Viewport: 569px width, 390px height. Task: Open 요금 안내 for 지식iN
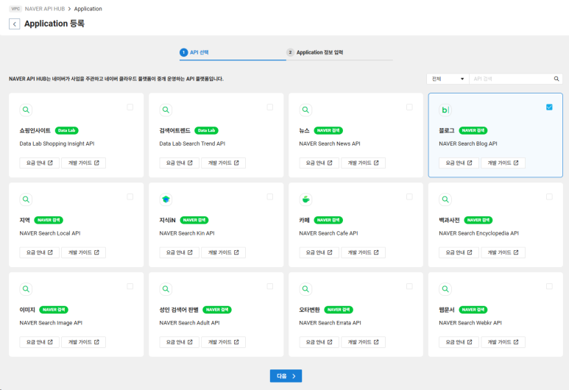(x=180, y=252)
